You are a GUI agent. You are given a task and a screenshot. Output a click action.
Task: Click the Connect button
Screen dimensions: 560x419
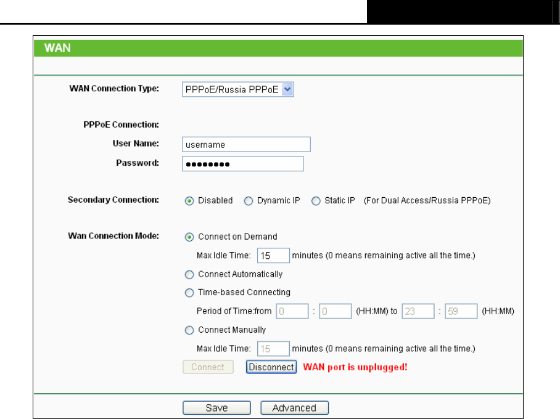click(208, 367)
